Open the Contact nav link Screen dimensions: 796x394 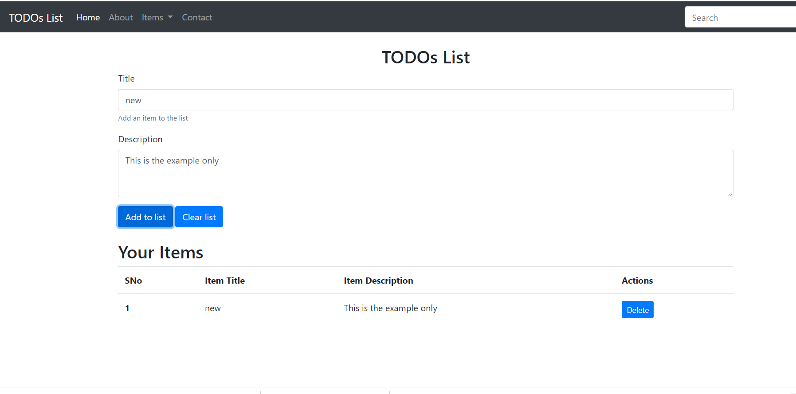pyautogui.click(x=197, y=17)
